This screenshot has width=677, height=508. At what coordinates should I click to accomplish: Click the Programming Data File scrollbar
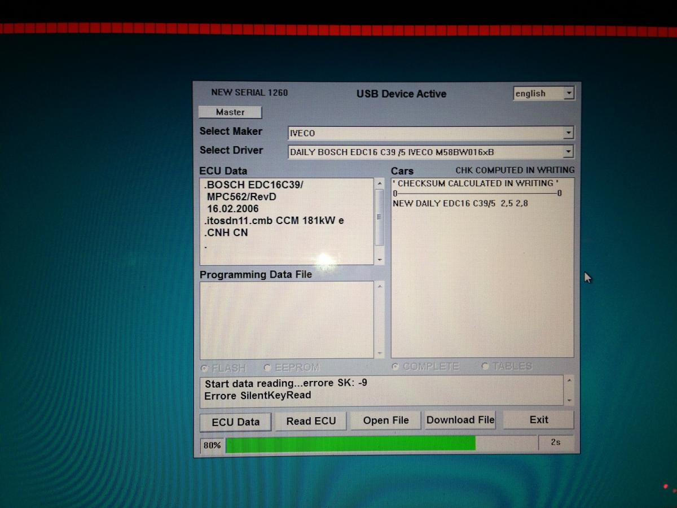379,319
